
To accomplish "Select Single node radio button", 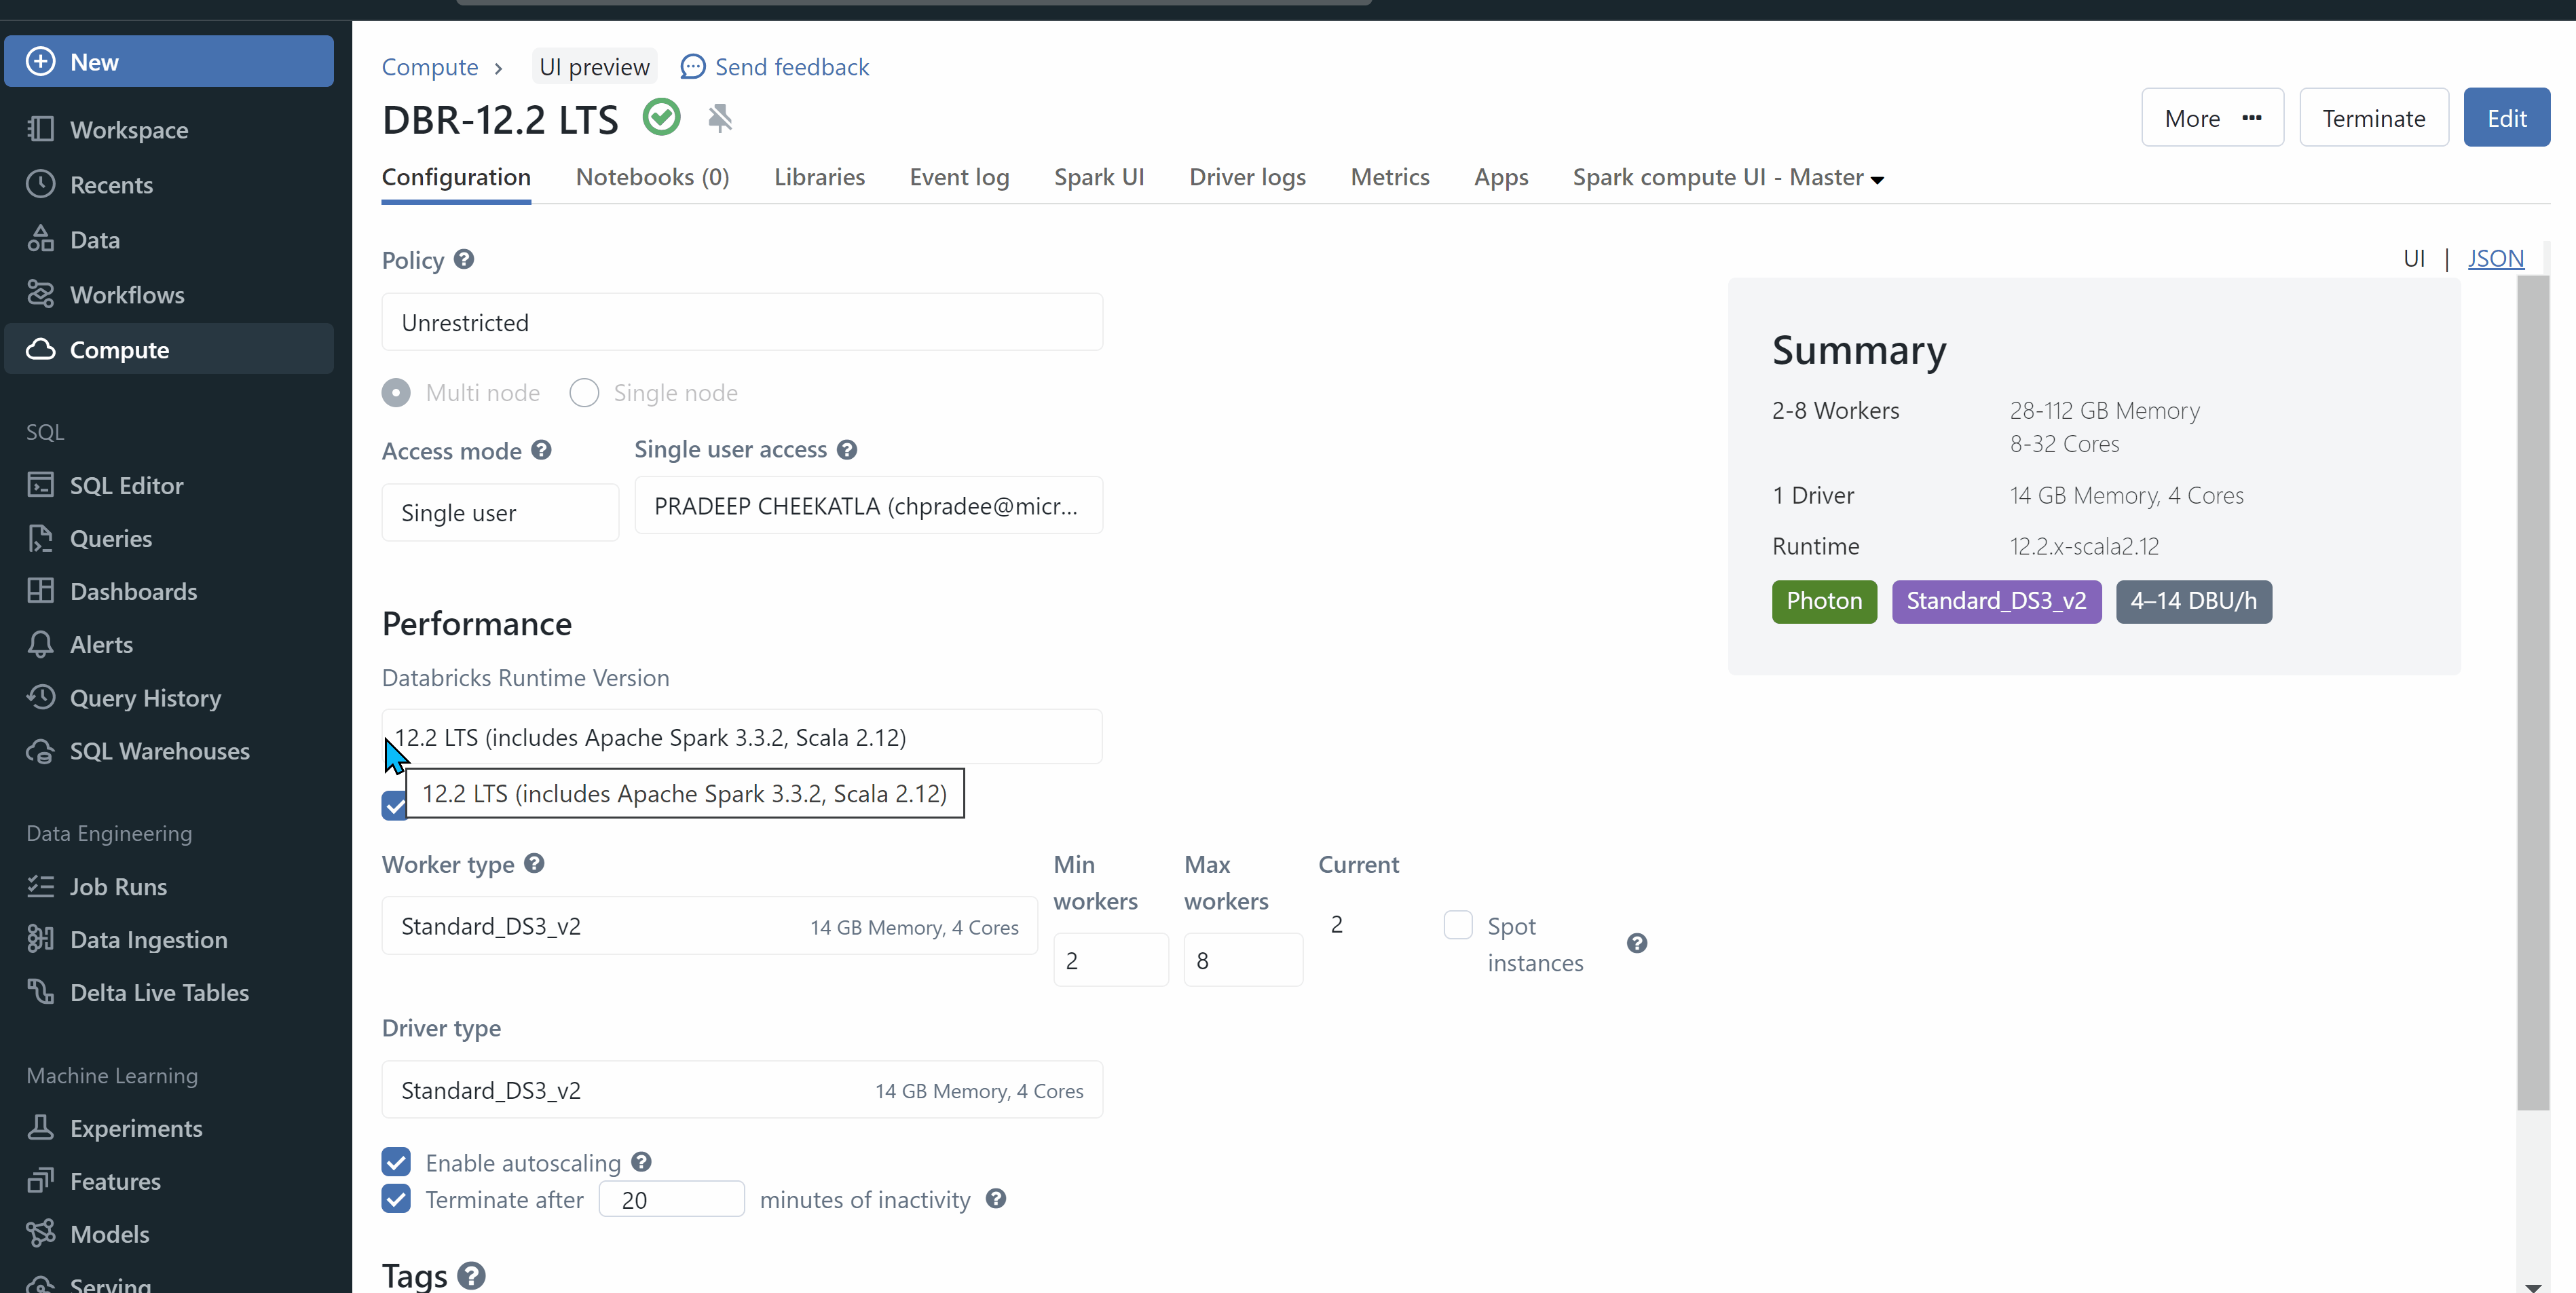I will point(584,393).
